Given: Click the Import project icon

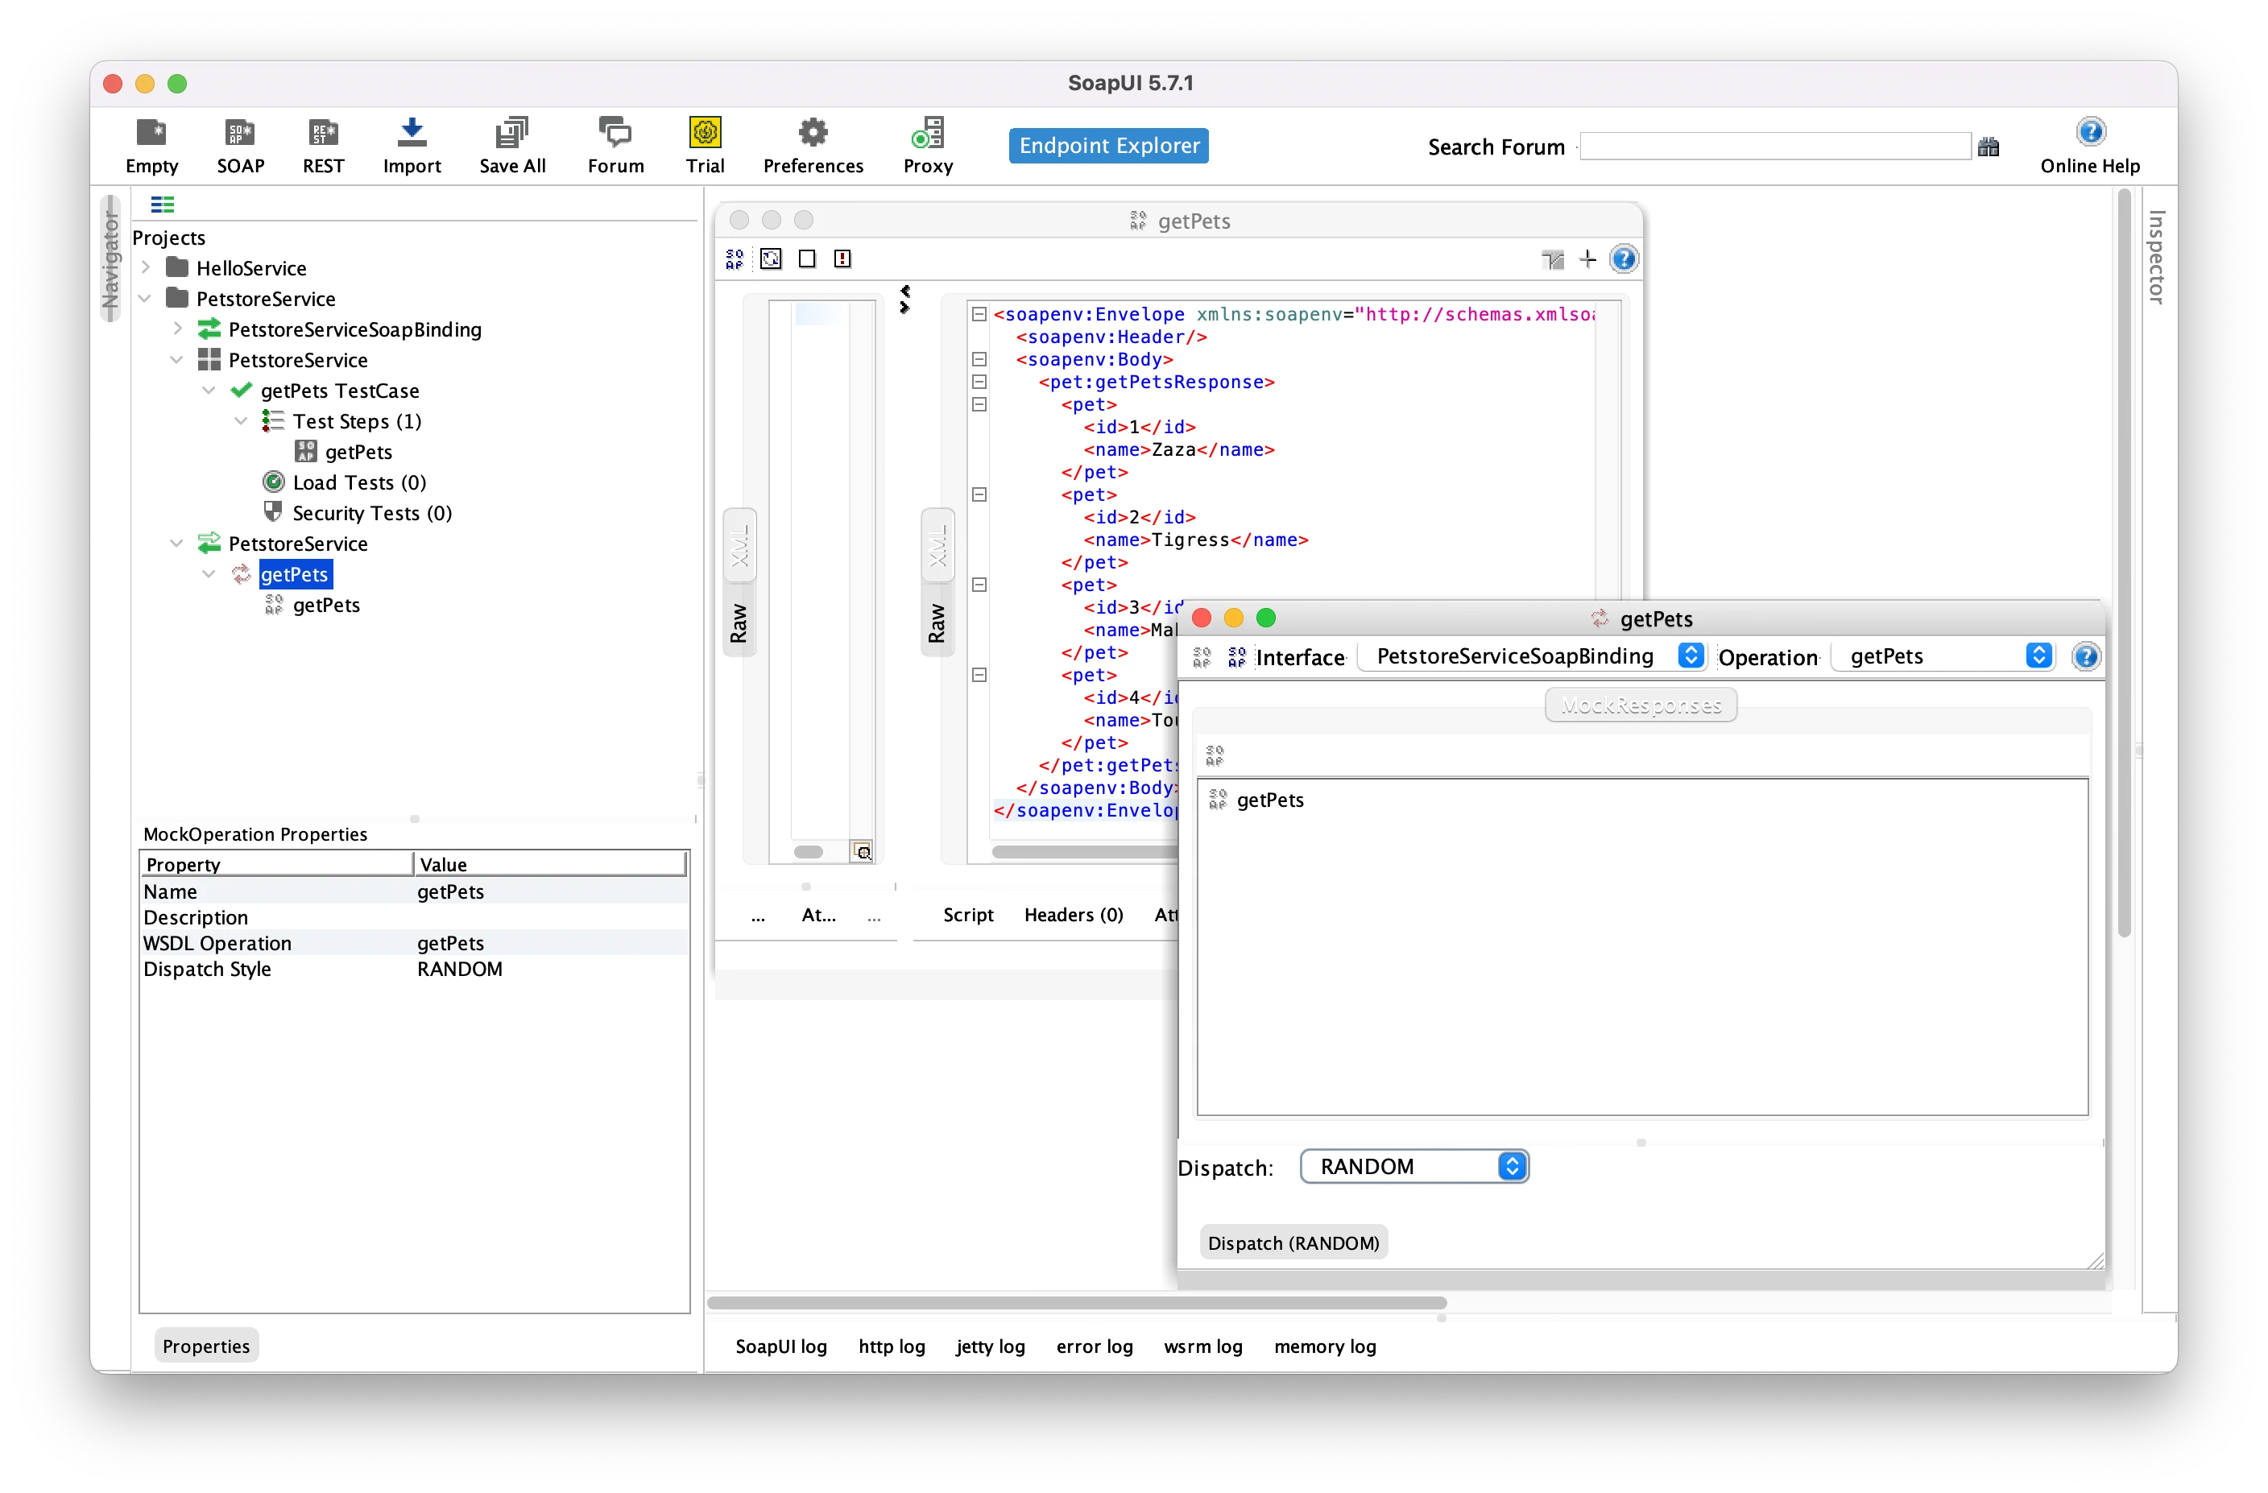Looking at the screenshot, I should tap(412, 132).
